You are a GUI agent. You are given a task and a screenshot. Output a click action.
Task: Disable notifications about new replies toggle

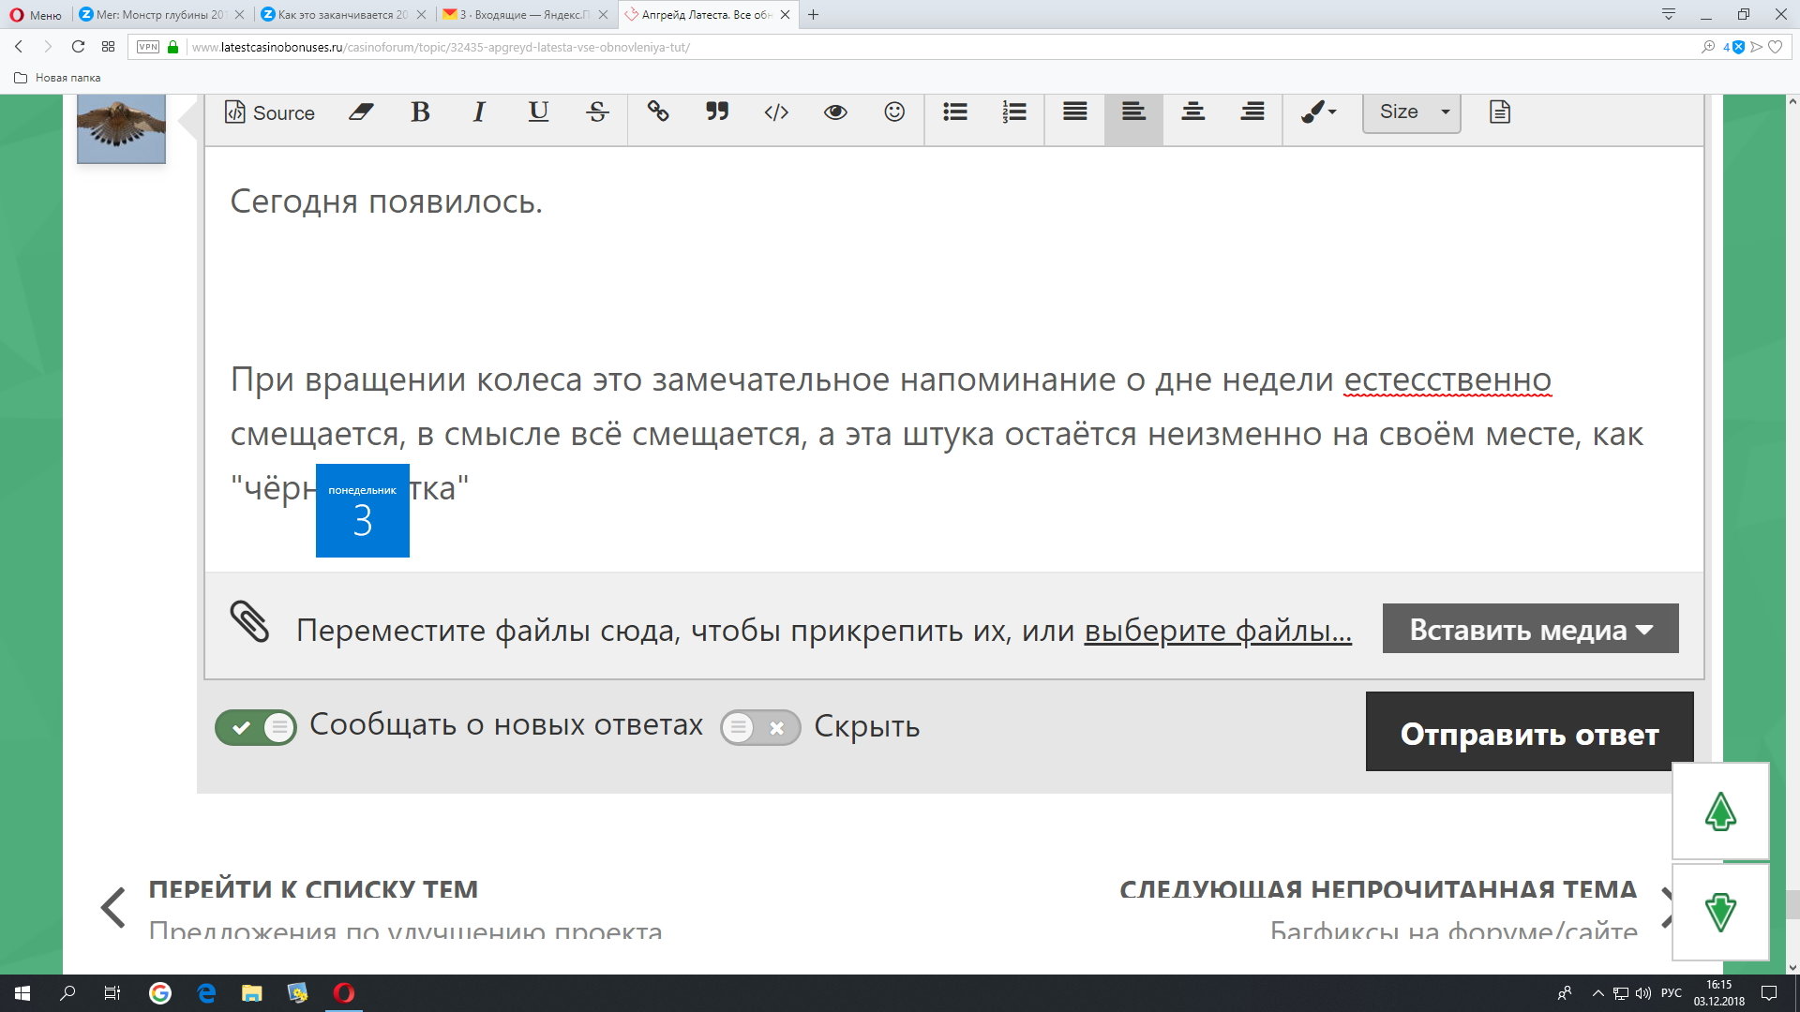click(255, 727)
